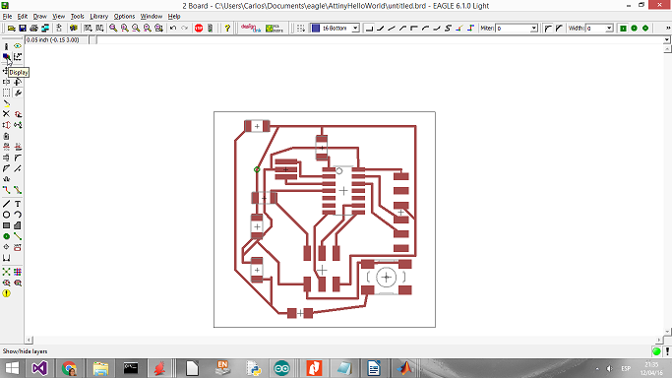Open the Miter value dropdown
The height and width of the screenshot is (378, 672).
534,29
